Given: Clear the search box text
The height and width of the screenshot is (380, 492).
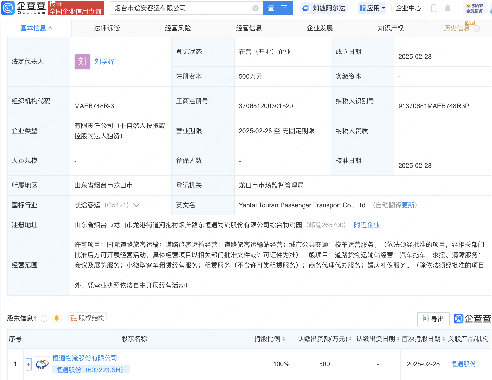Looking at the screenshot, I should pos(255,8).
